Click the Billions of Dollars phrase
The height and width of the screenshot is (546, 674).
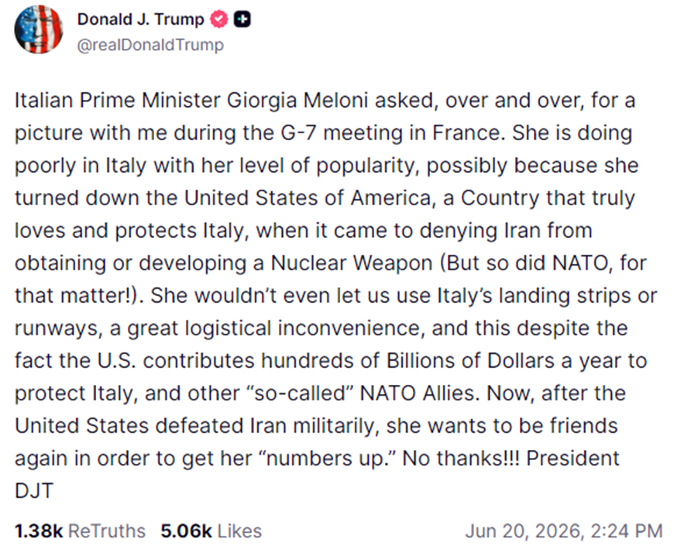pos(470,360)
